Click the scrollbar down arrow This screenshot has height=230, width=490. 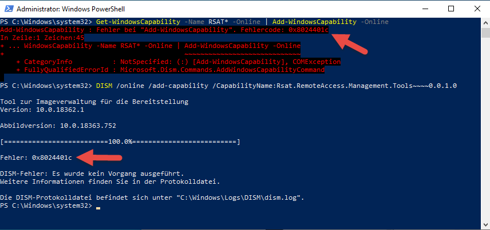tap(484, 224)
